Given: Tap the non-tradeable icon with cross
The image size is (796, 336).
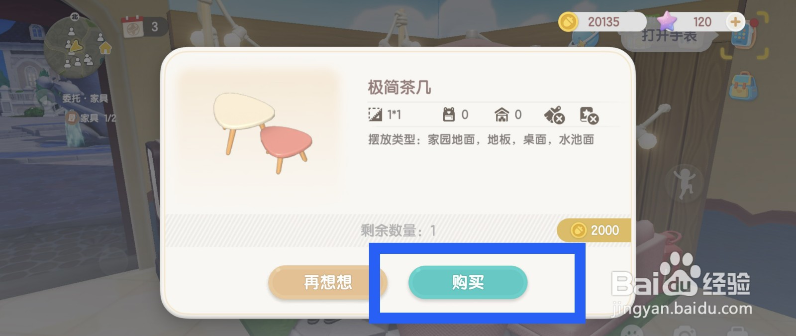Looking at the screenshot, I should [x=589, y=115].
